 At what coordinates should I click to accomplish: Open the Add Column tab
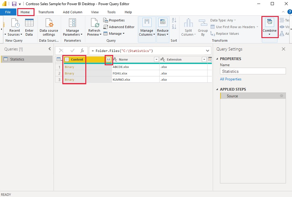(x=72, y=12)
